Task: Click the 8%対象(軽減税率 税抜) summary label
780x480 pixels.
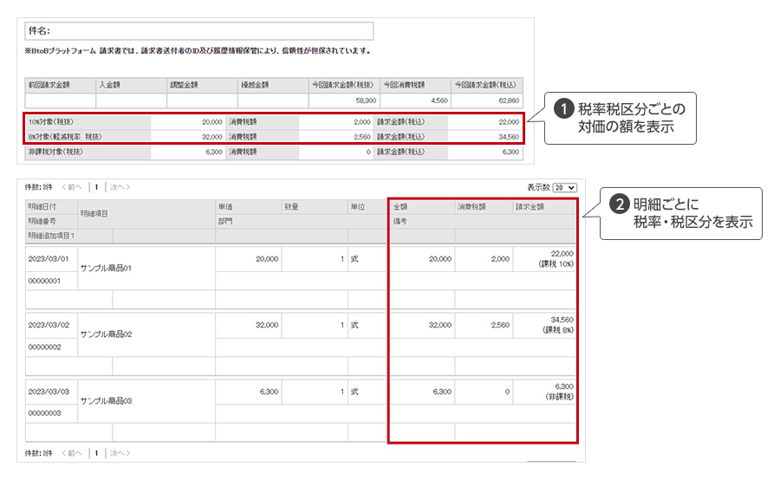Action: (x=64, y=136)
